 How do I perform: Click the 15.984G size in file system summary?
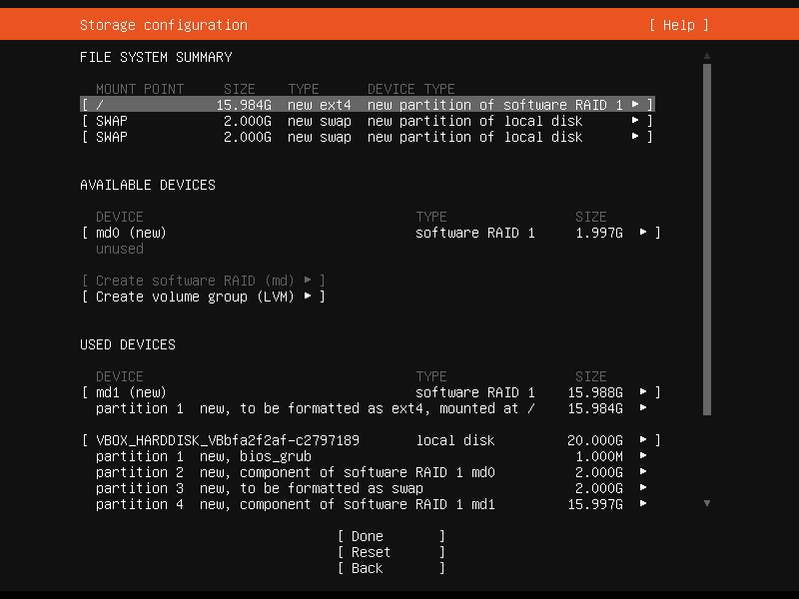click(x=244, y=105)
